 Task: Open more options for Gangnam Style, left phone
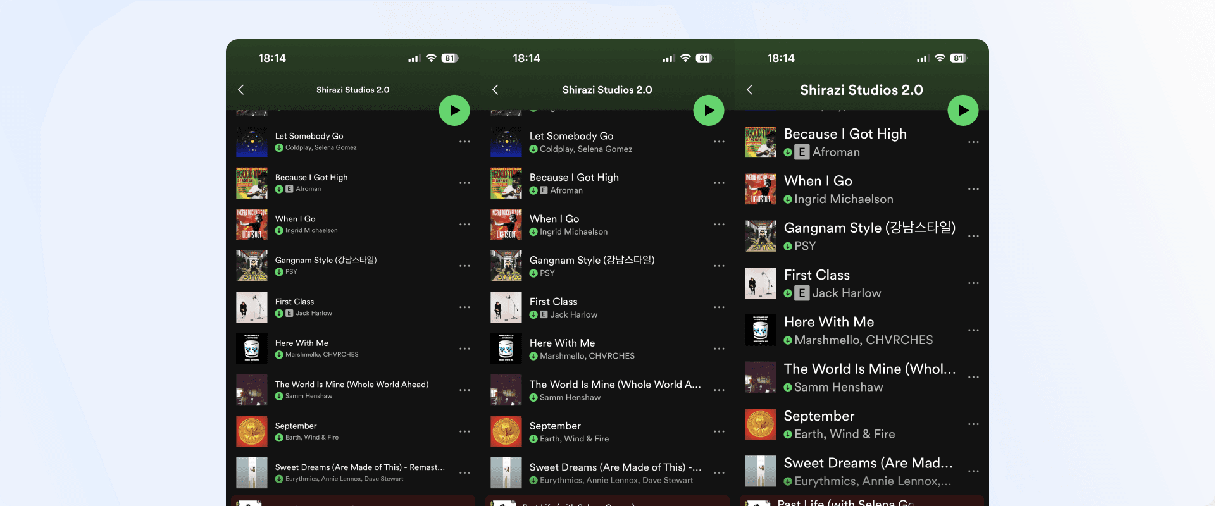(464, 266)
